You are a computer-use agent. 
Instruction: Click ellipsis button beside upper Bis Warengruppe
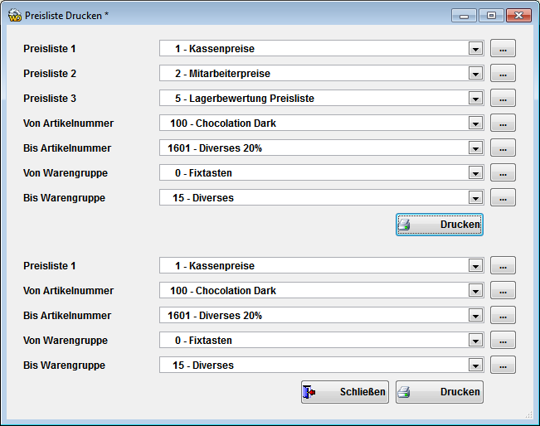pos(503,197)
